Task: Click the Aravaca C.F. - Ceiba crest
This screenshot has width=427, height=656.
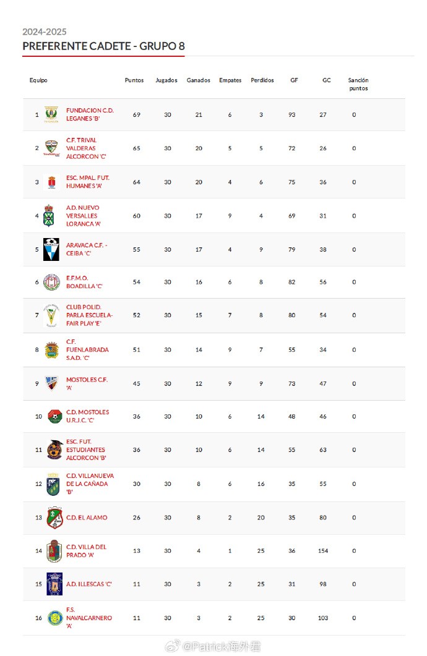Action: [51, 249]
